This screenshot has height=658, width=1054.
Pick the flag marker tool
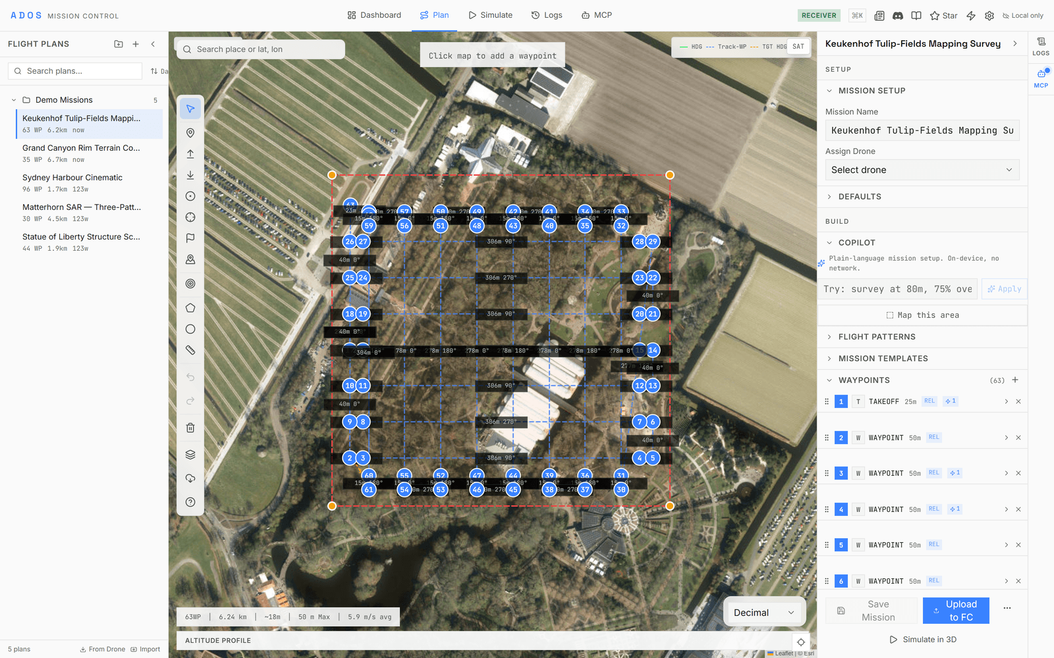tap(190, 238)
